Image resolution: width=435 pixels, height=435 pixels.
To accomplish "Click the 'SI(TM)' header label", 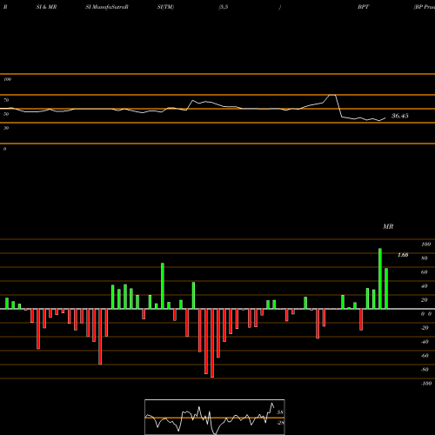I will click(165, 7).
